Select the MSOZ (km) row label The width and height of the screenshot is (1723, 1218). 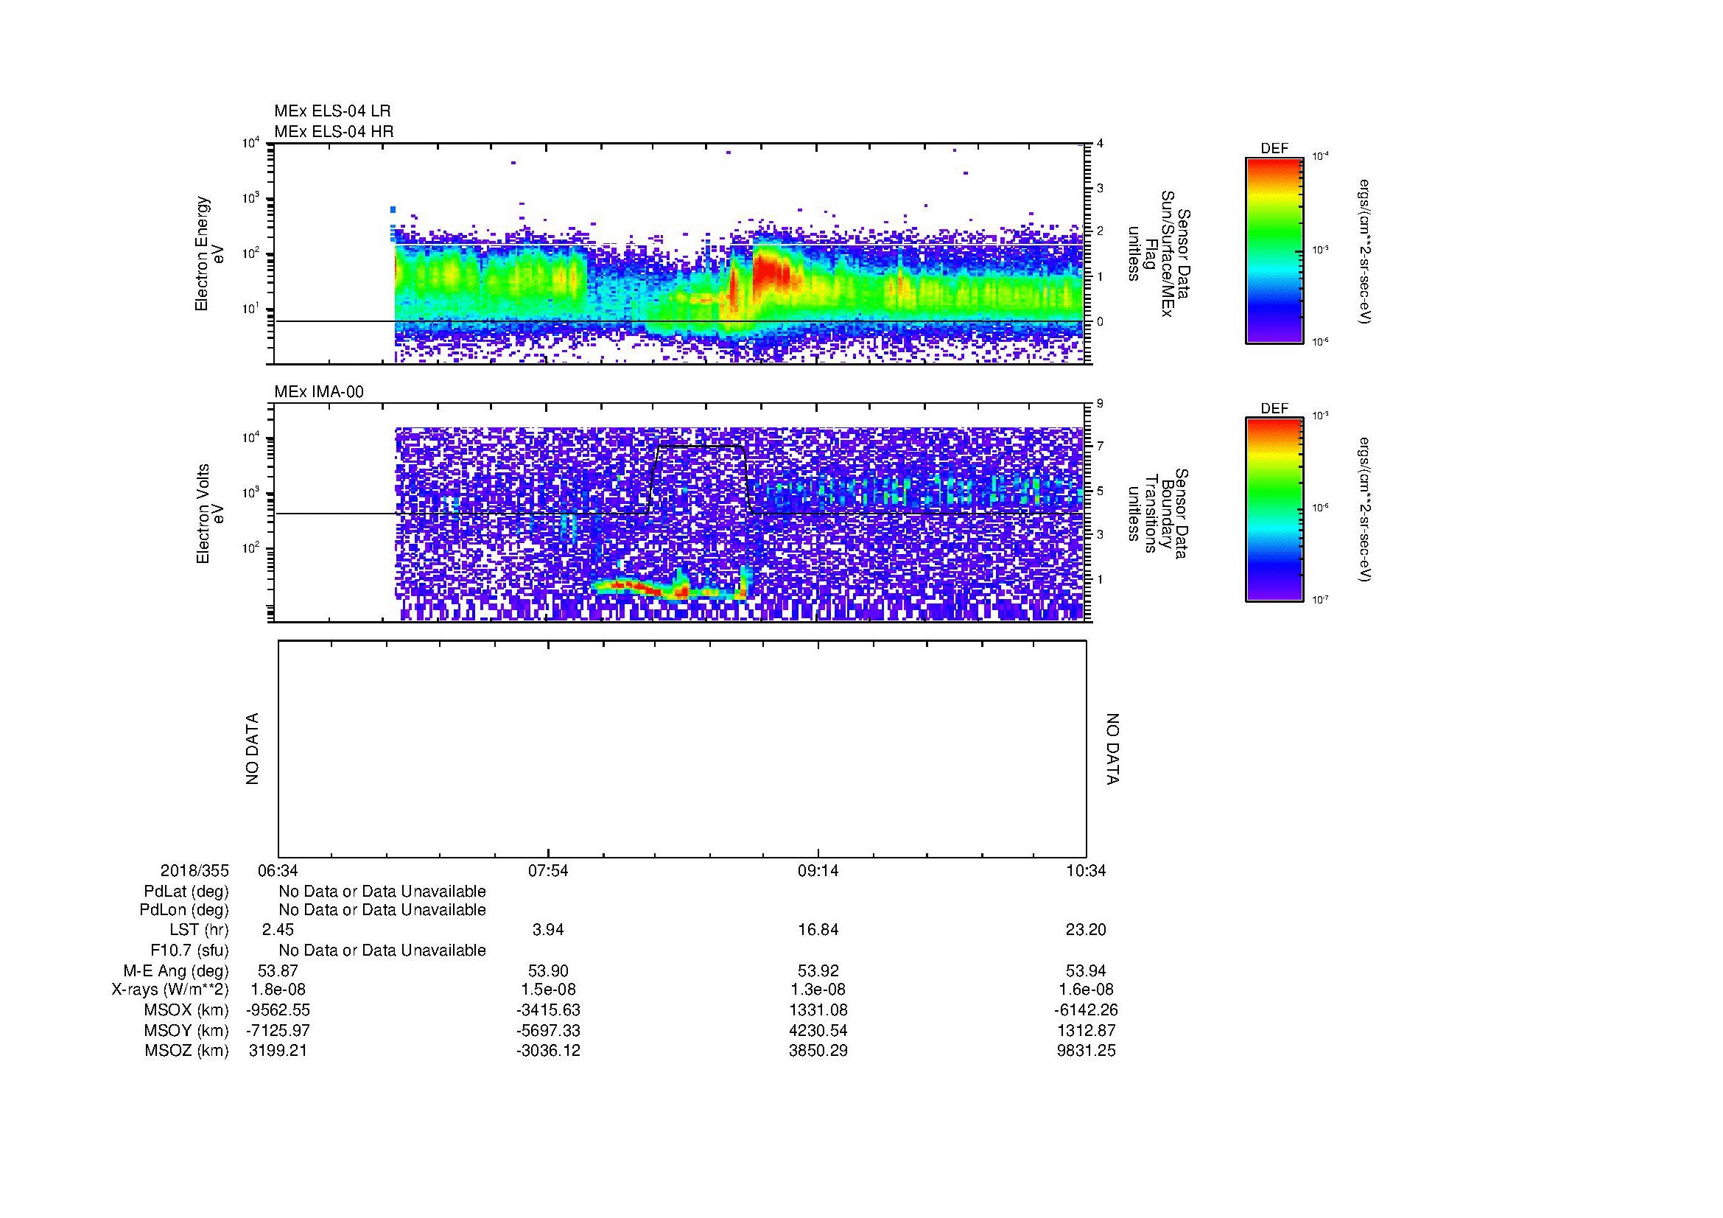[187, 1051]
